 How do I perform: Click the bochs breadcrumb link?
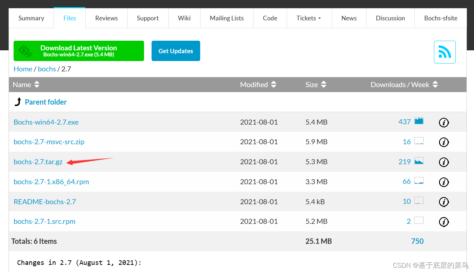[47, 69]
